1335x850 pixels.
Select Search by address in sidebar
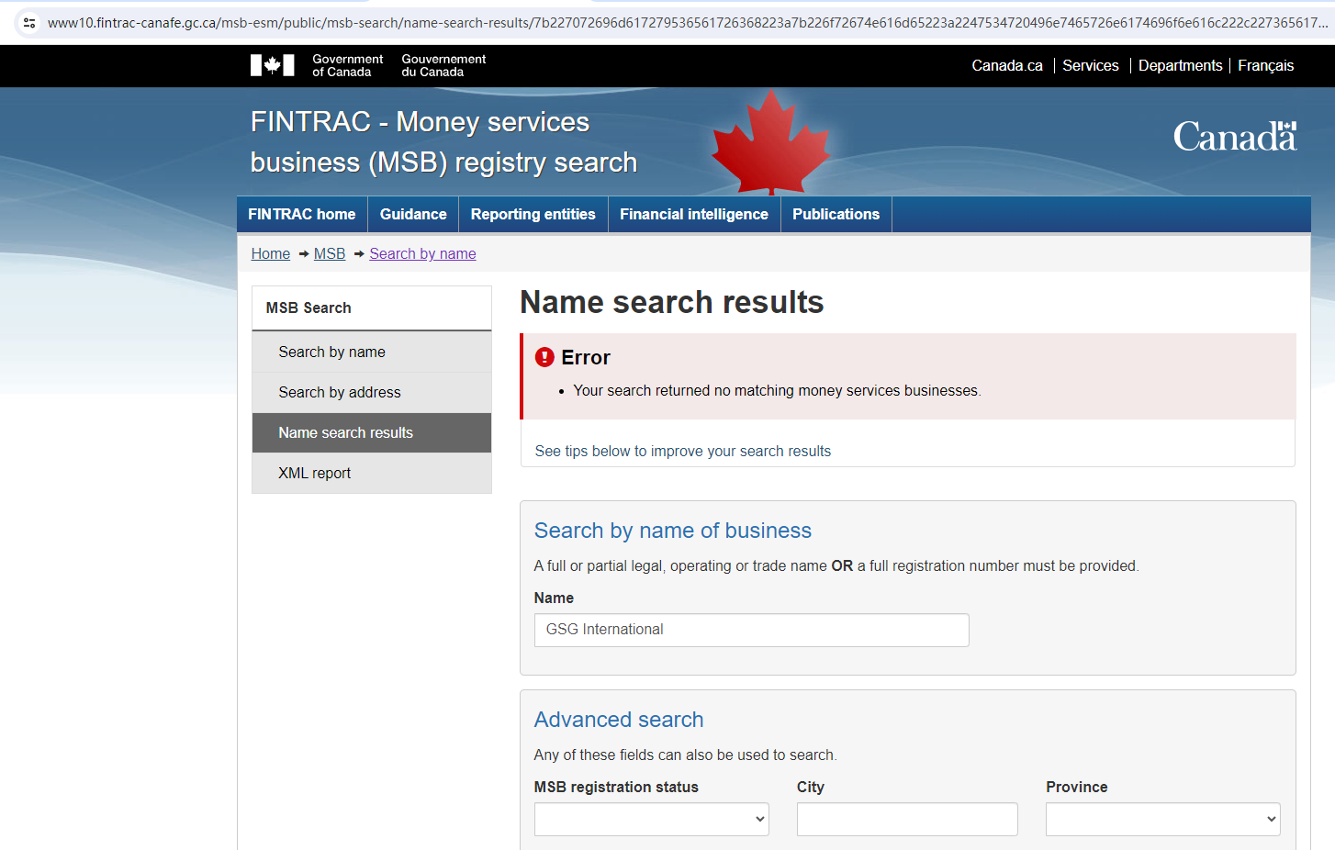point(340,392)
